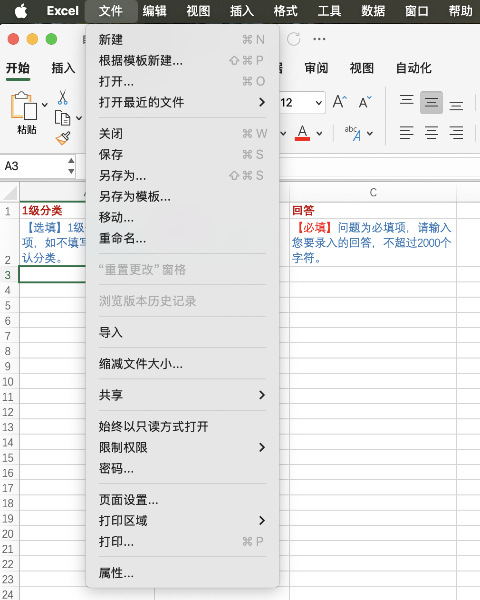Choose 导入 menu item

(182, 332)
